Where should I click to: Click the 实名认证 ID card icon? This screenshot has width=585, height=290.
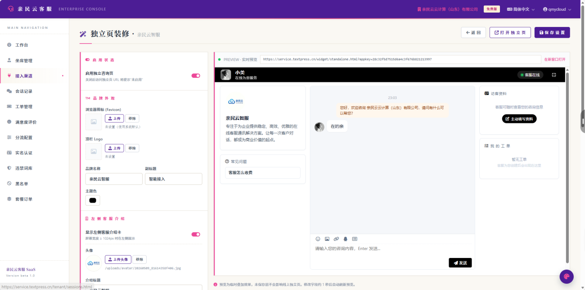[9, 153]
